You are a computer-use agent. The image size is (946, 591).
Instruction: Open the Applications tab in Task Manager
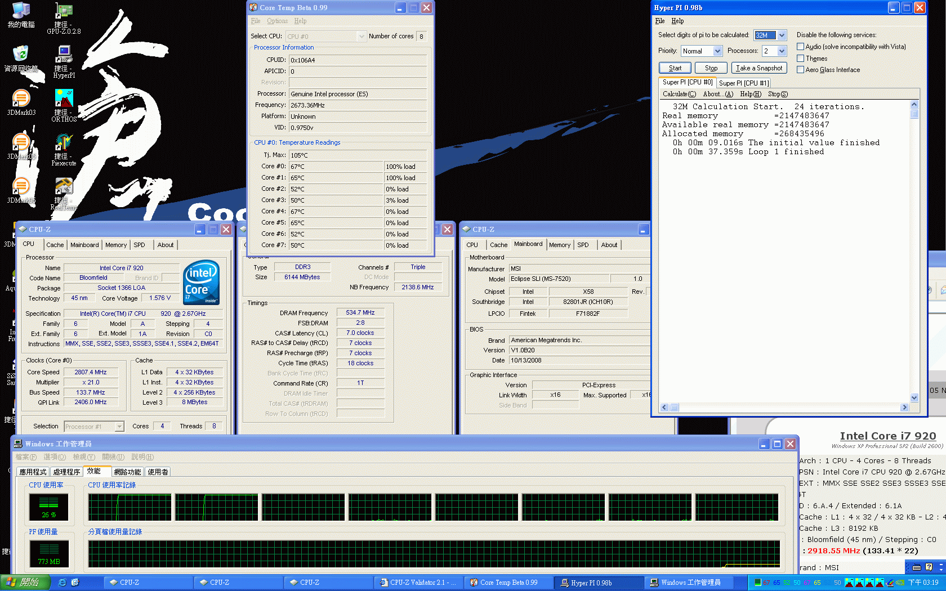[33, 472]
